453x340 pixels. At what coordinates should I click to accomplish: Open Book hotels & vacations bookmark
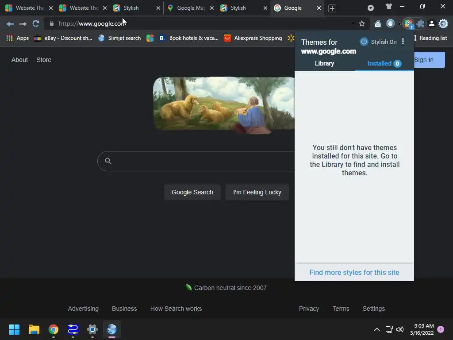click(188, 38)
